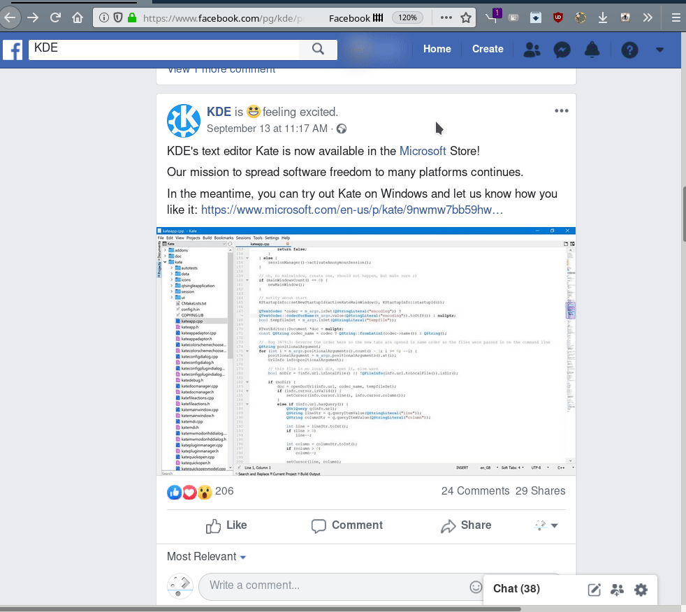This screenshot has height=612, width=686.
Task: Open chat settings gear
Action: [641, 590]
